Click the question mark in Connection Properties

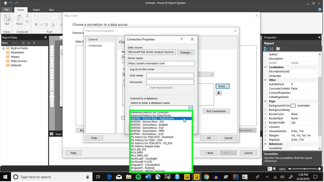(182, 39)
